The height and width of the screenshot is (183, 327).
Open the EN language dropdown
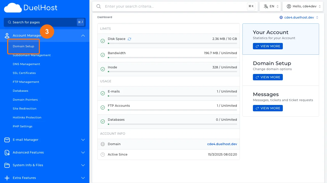point(270,6)
